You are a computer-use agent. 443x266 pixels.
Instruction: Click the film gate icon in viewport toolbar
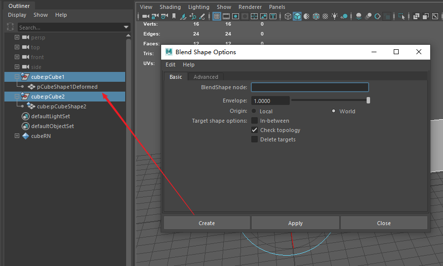[x=226, y=16]
